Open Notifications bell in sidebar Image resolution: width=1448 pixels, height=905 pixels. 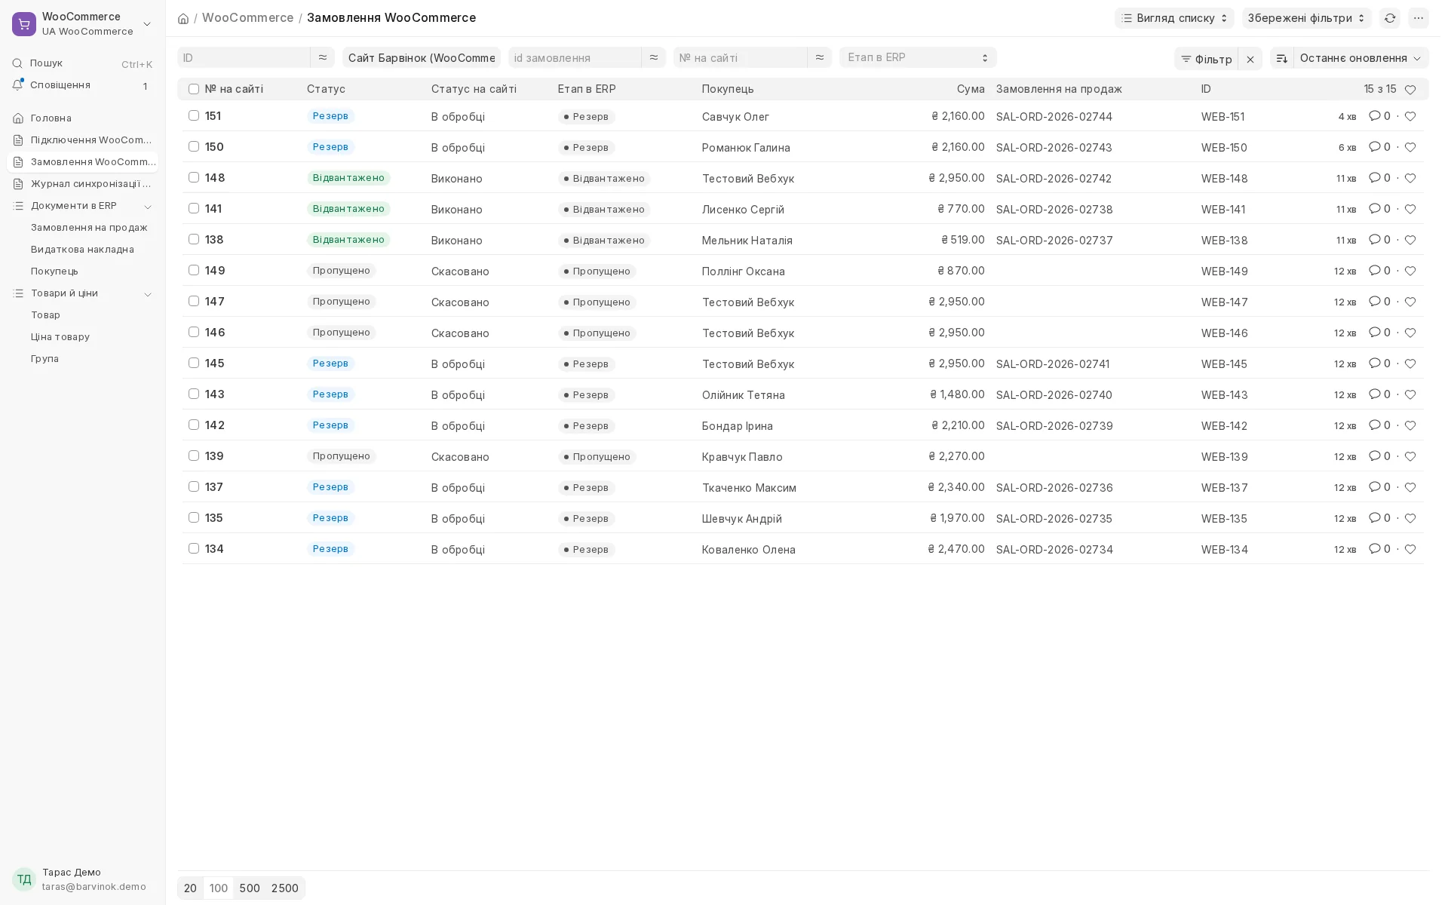click(x=17, y=85)
